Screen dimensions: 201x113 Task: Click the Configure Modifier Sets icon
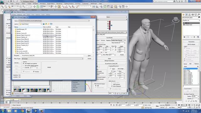pos(198,37)
